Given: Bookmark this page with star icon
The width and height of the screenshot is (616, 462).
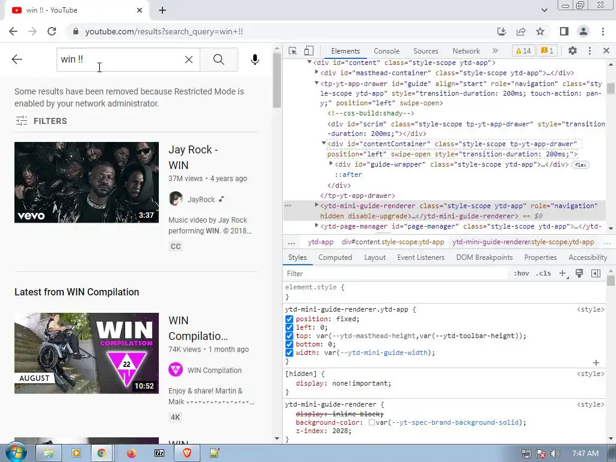Looking at the screenshot, I should pyautogui.click(x=540, y=31).
